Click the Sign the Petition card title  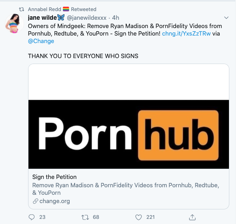coord(54,177)
